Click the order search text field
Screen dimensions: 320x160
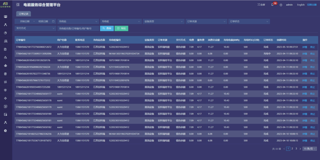[78, 28]
